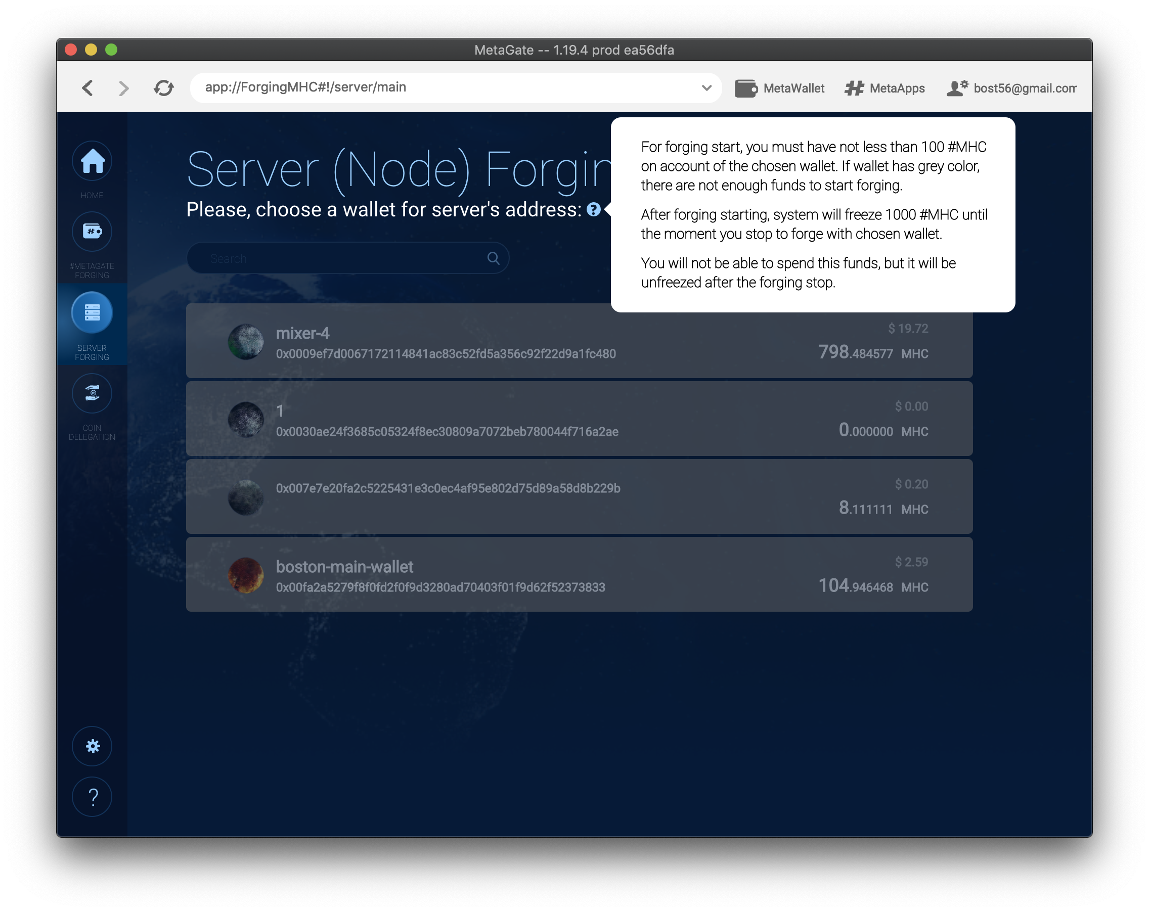This screenshot has height=912, width=1149.
Task: Select the wallet named 1
Action: tap(579, 419)
